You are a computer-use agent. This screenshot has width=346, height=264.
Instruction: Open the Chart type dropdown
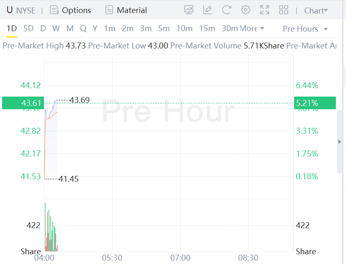point(316,11)
